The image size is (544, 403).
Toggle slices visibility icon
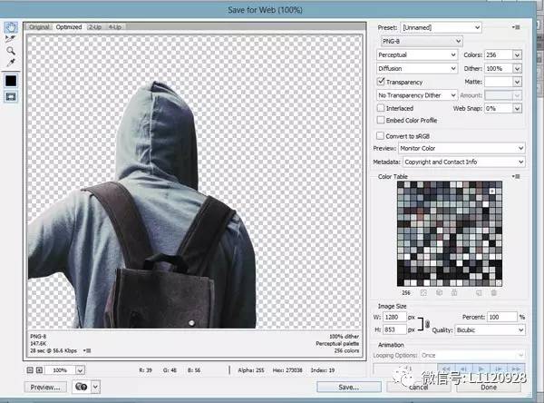(x=10, y=97)
